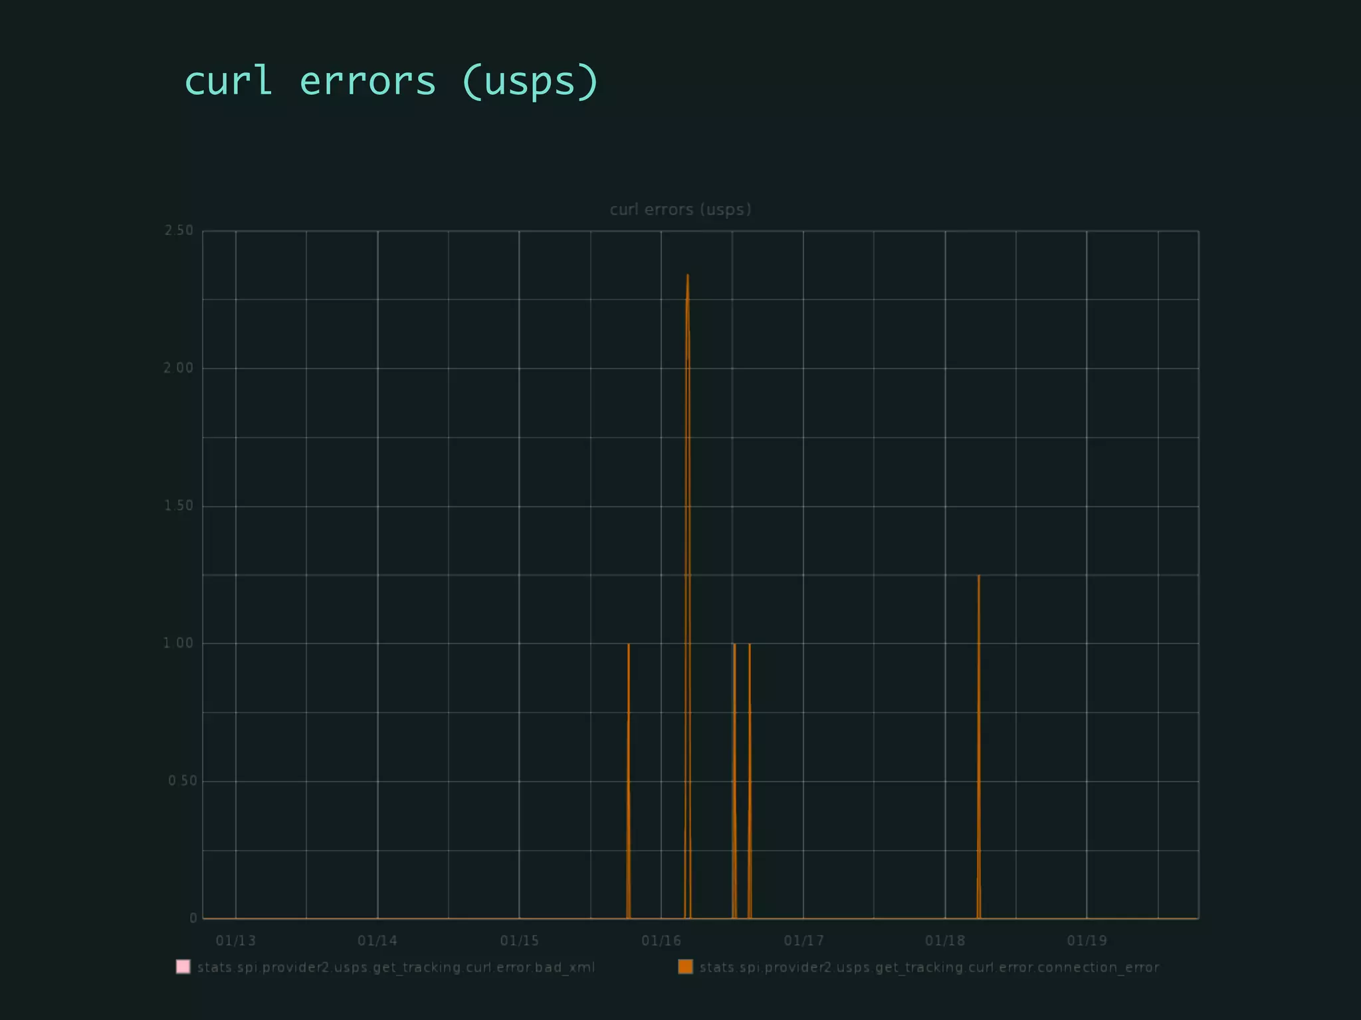Click the 2.00 y-axis value
This screenshot has width=1361, height=1020.
[179, 368]
